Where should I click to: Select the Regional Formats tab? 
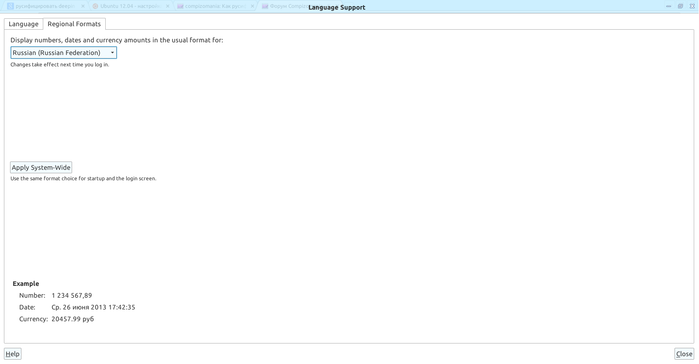74,24
